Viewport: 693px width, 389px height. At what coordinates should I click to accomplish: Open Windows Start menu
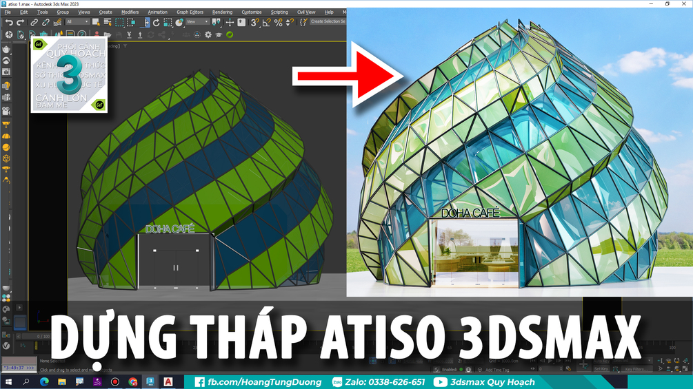click(x=8, y=382)
